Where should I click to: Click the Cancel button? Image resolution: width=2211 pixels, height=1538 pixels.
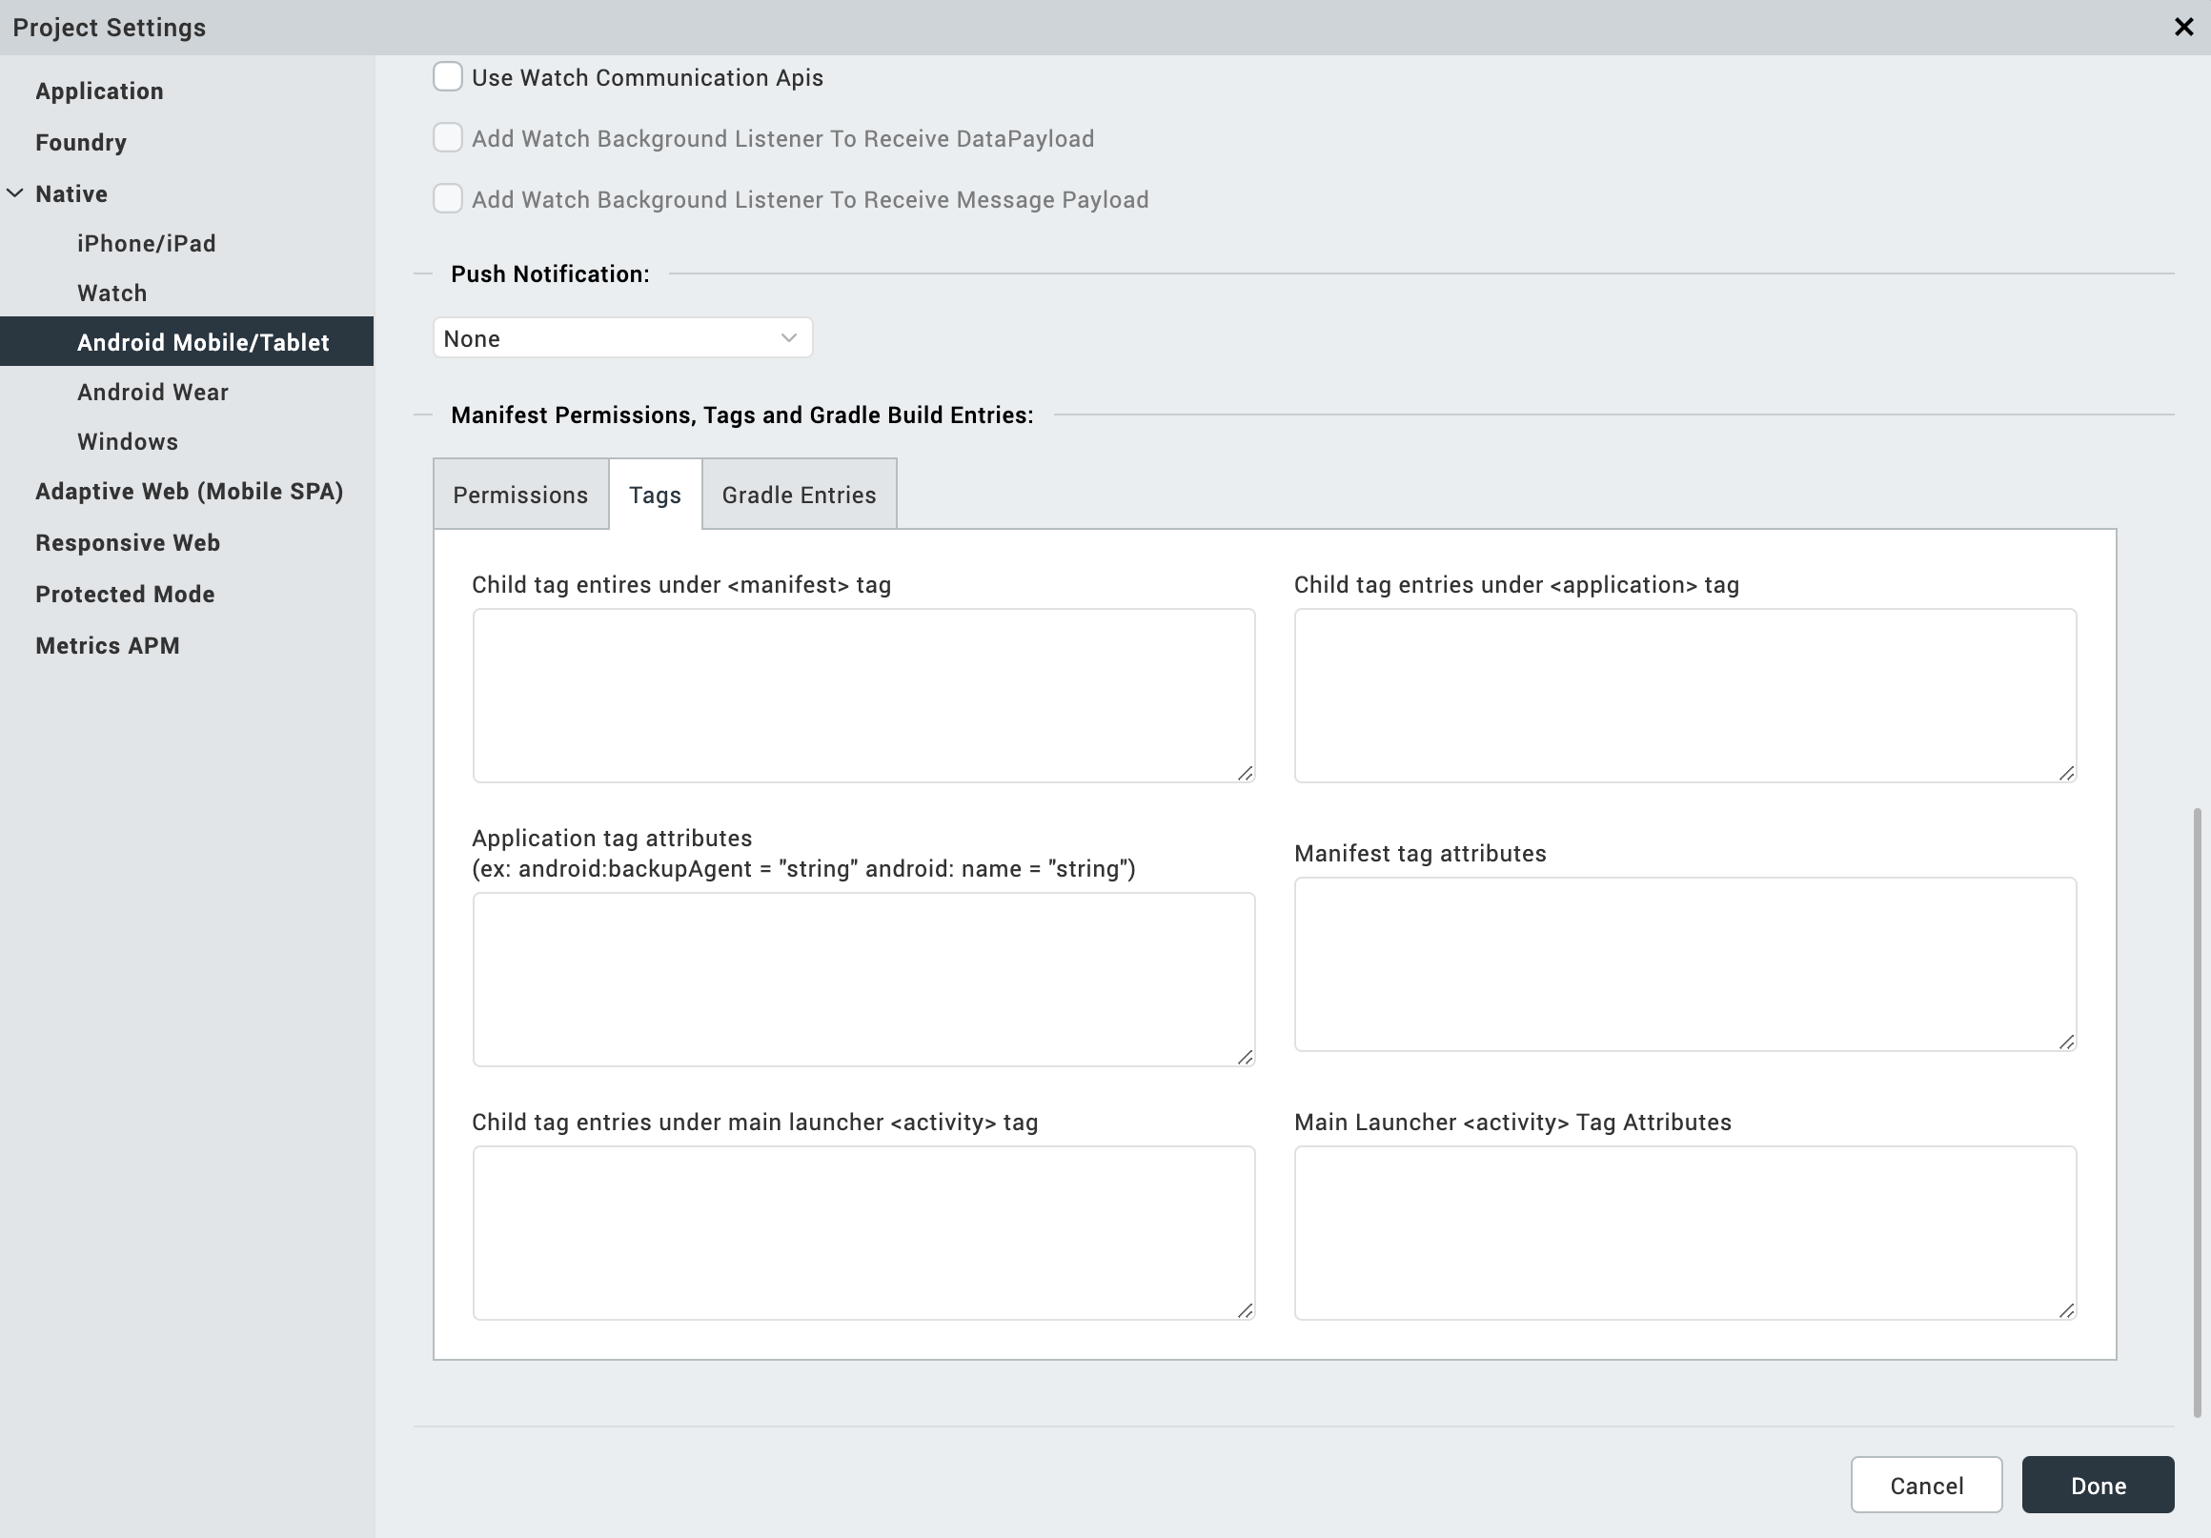coord(1926,1485)
